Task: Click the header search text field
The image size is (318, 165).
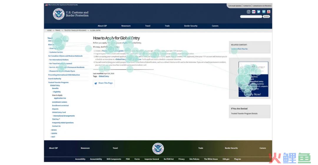Action: coord(251,17)
